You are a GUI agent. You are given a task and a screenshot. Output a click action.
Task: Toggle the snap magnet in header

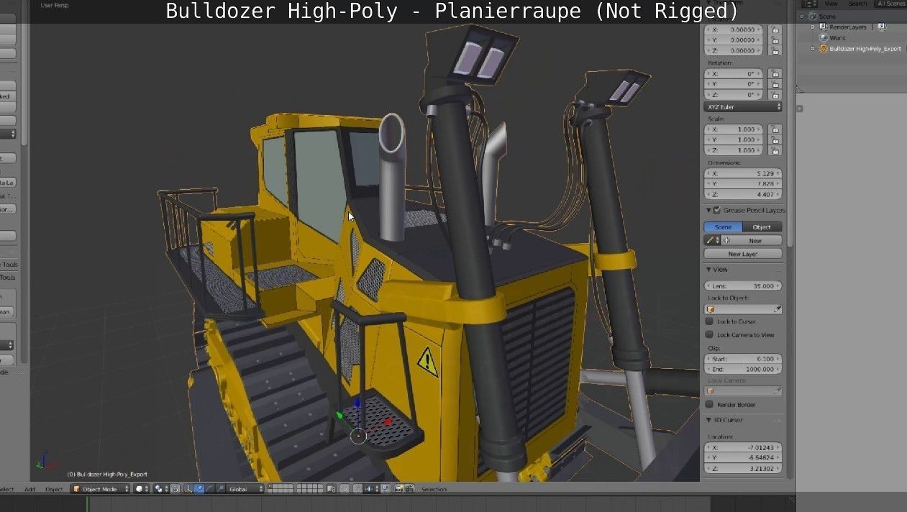tap(357, 489)
